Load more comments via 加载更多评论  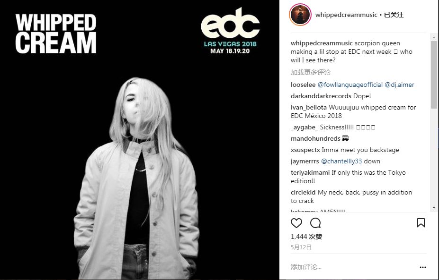coord(311,72)
